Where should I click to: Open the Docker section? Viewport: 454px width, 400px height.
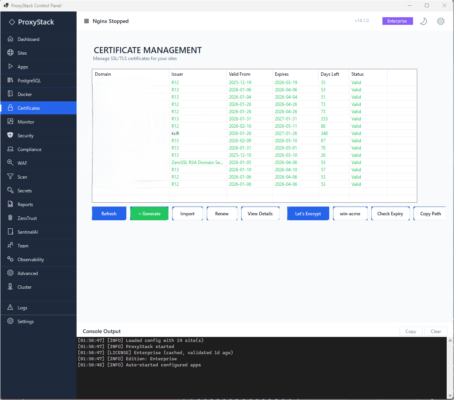tap(24, 94)
